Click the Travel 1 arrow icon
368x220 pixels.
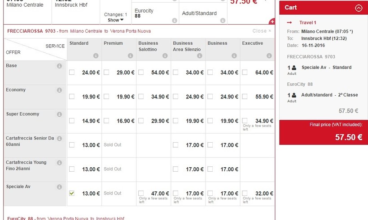pos(289,22)
